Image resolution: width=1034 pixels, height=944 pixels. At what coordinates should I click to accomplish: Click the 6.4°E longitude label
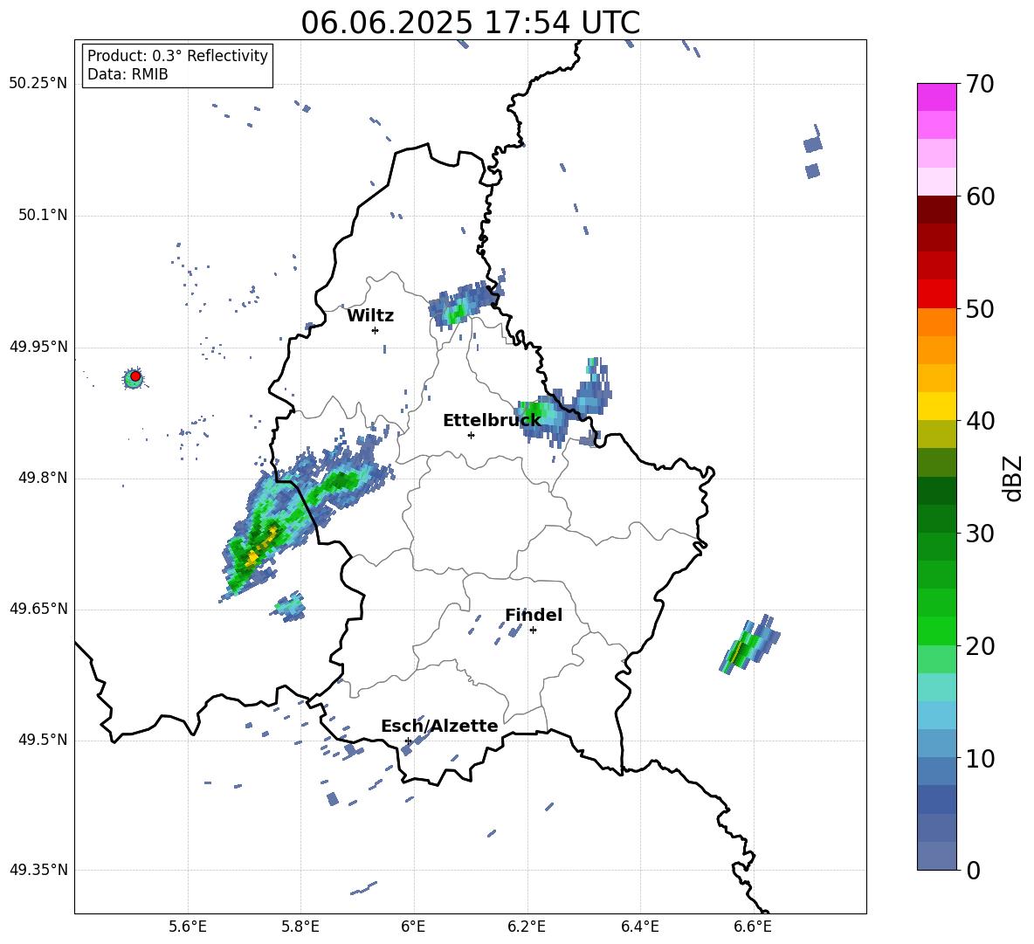click(639, 927)
